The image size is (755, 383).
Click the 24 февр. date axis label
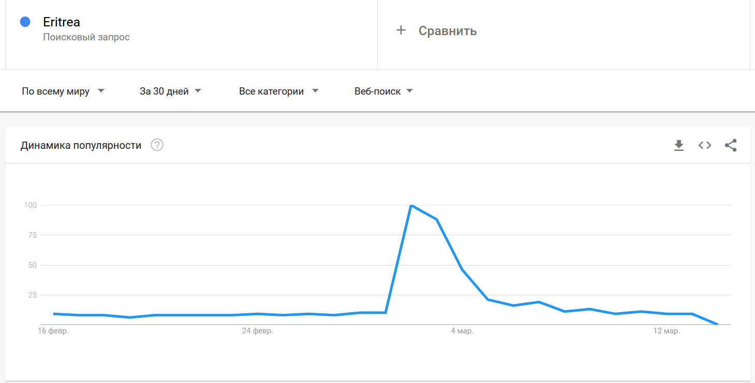coord(258,331)
